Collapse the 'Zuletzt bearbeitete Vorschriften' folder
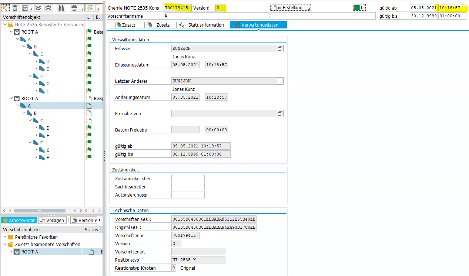The image size is (469, 276). 5,244
